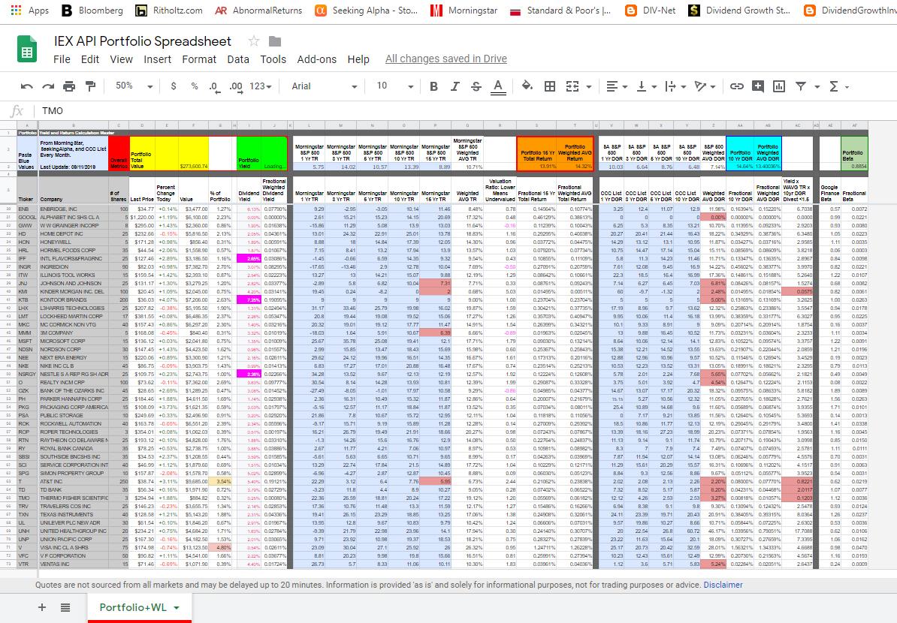Toggle the star to favorite the spreadsheet
The image size is (897, 623).
254,41
